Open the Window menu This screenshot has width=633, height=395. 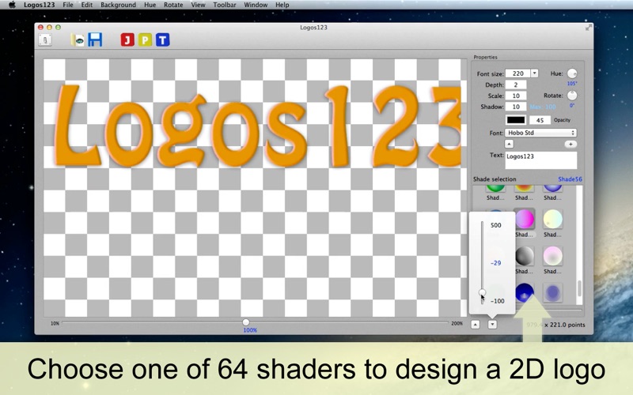point(256,5)
